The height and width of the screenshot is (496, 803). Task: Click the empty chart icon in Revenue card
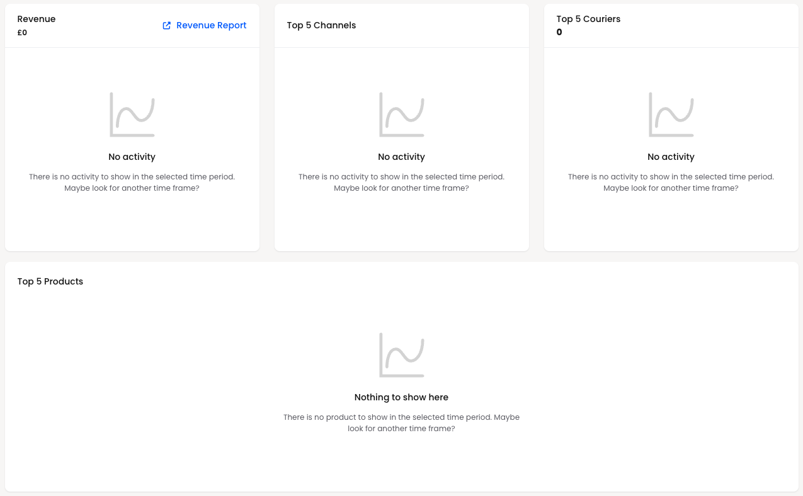(132, 115)
